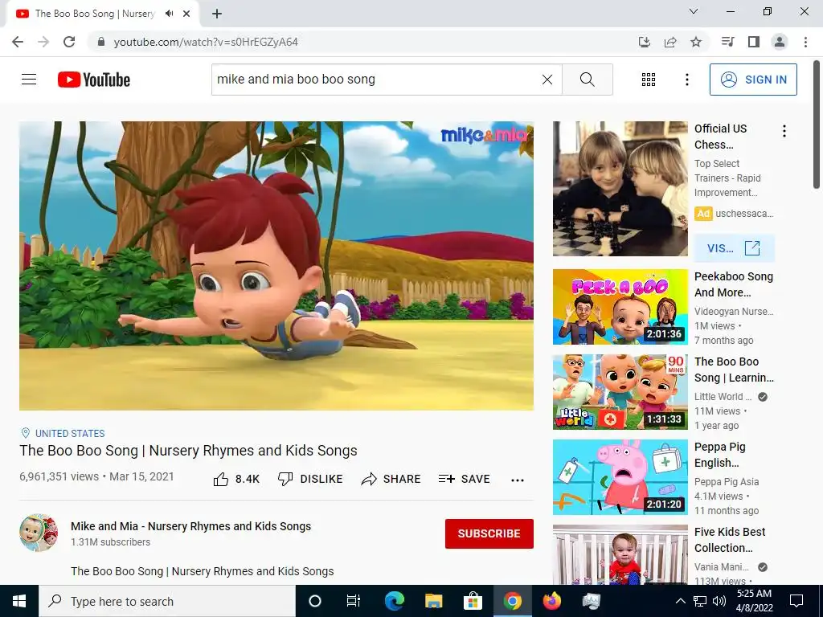This screenshot has height=617, width=823.
Task: Open the Peppa Pig video thumbnail
Action: 620,477
